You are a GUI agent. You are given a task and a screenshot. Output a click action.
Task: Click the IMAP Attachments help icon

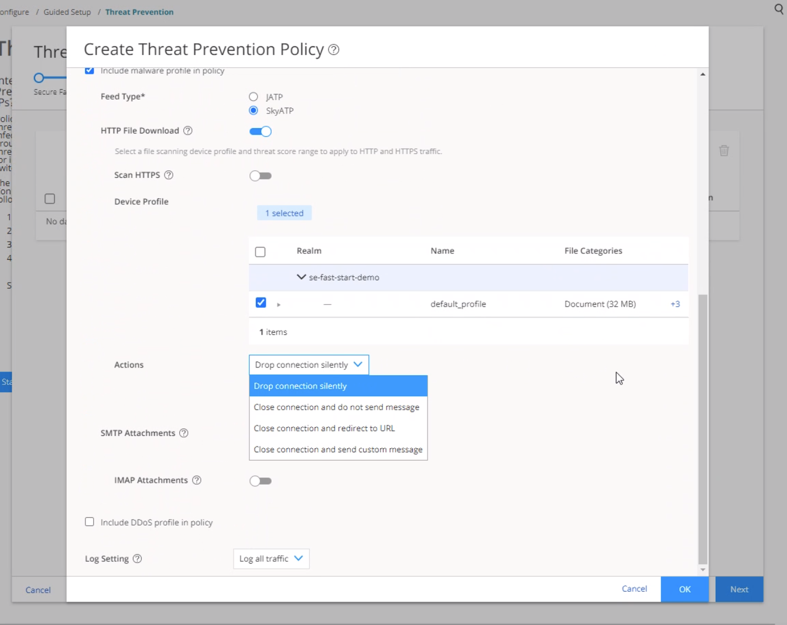tap(197, 480)
